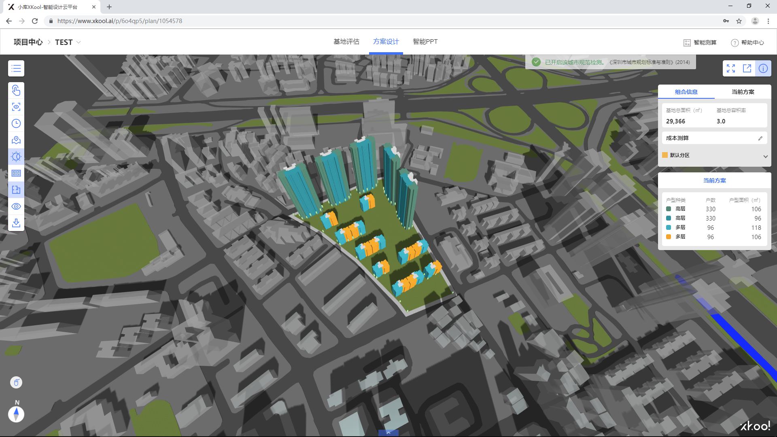Open the 智能PPT tab
This screenshot has width=777, height=437.
[x=425, y=42]
